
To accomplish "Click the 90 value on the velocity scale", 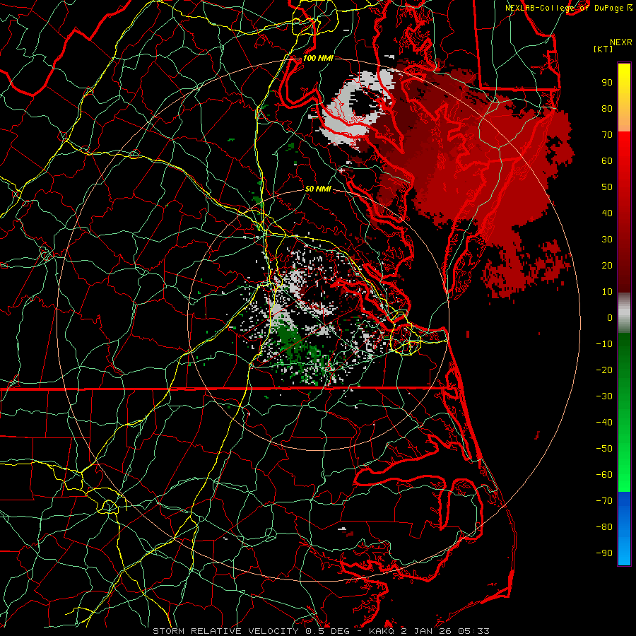I will pos(607,83).
